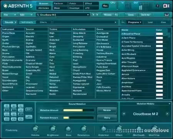
Task: Click the Volume knob
Action: pos(35,129)
